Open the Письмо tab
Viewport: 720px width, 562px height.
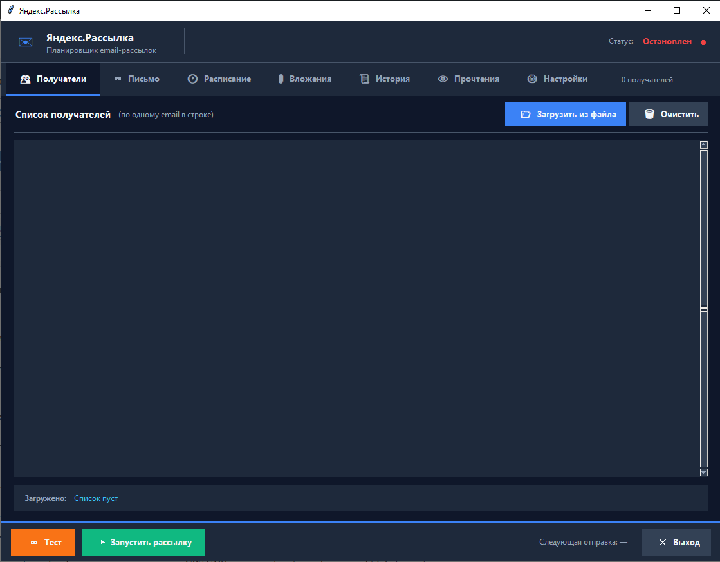[x=143, y=79]
